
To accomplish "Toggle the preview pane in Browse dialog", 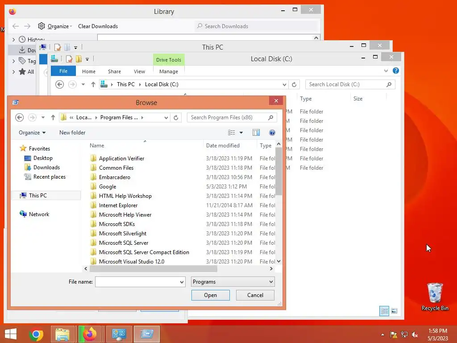I will click(x=256, y=133).
